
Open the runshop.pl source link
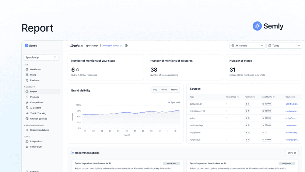pyautogui.click(x=292, y=140)
